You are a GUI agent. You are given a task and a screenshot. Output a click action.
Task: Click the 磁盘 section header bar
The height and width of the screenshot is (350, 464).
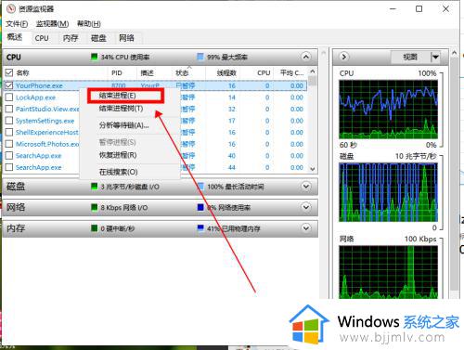[160, 187]
